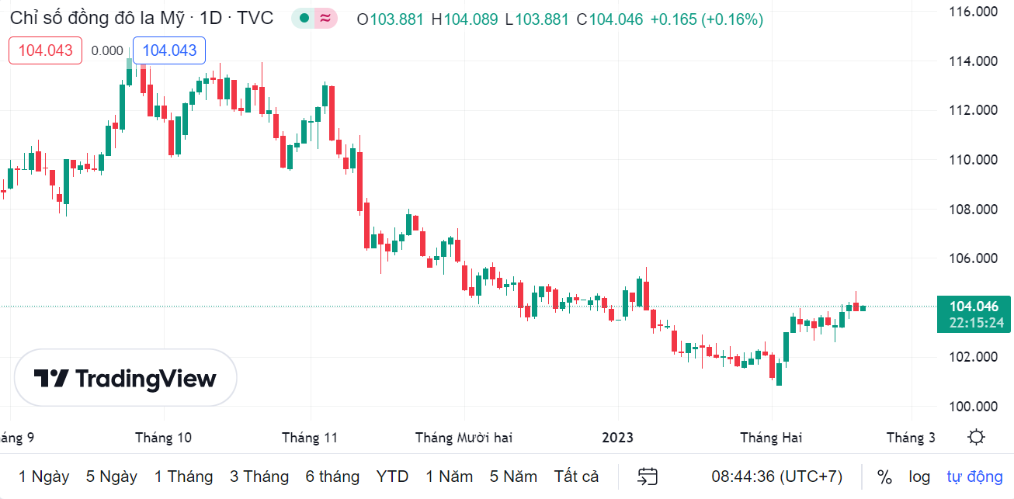
Task: Select the 5 Ngày range
Action: point(111,476)
